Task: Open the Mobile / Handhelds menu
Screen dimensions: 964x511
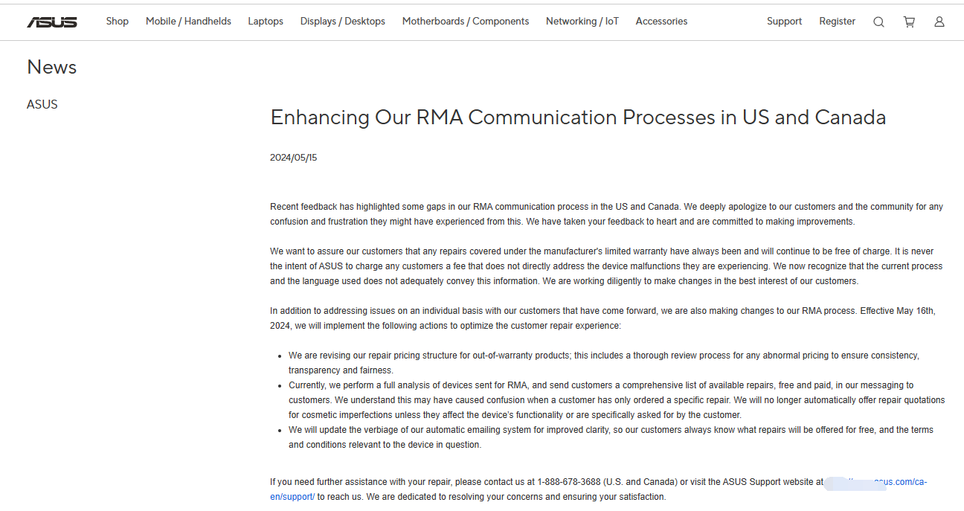Action: coord(188,22)
